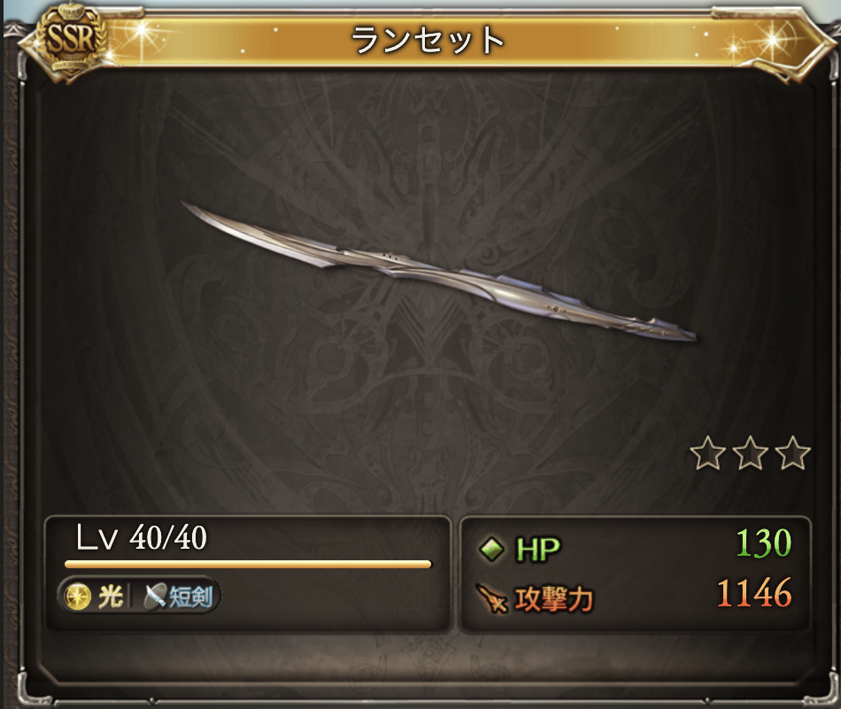Viewport: 841px width, 709px height.
Task: Click the 攻撃力 label text
Action: pos(554,599)
